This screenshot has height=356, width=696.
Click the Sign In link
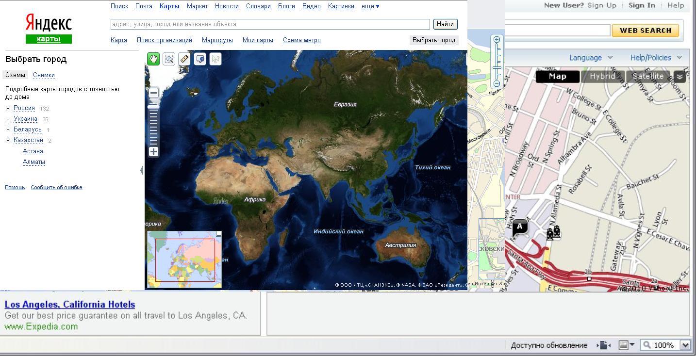click(x=642, y=5)
